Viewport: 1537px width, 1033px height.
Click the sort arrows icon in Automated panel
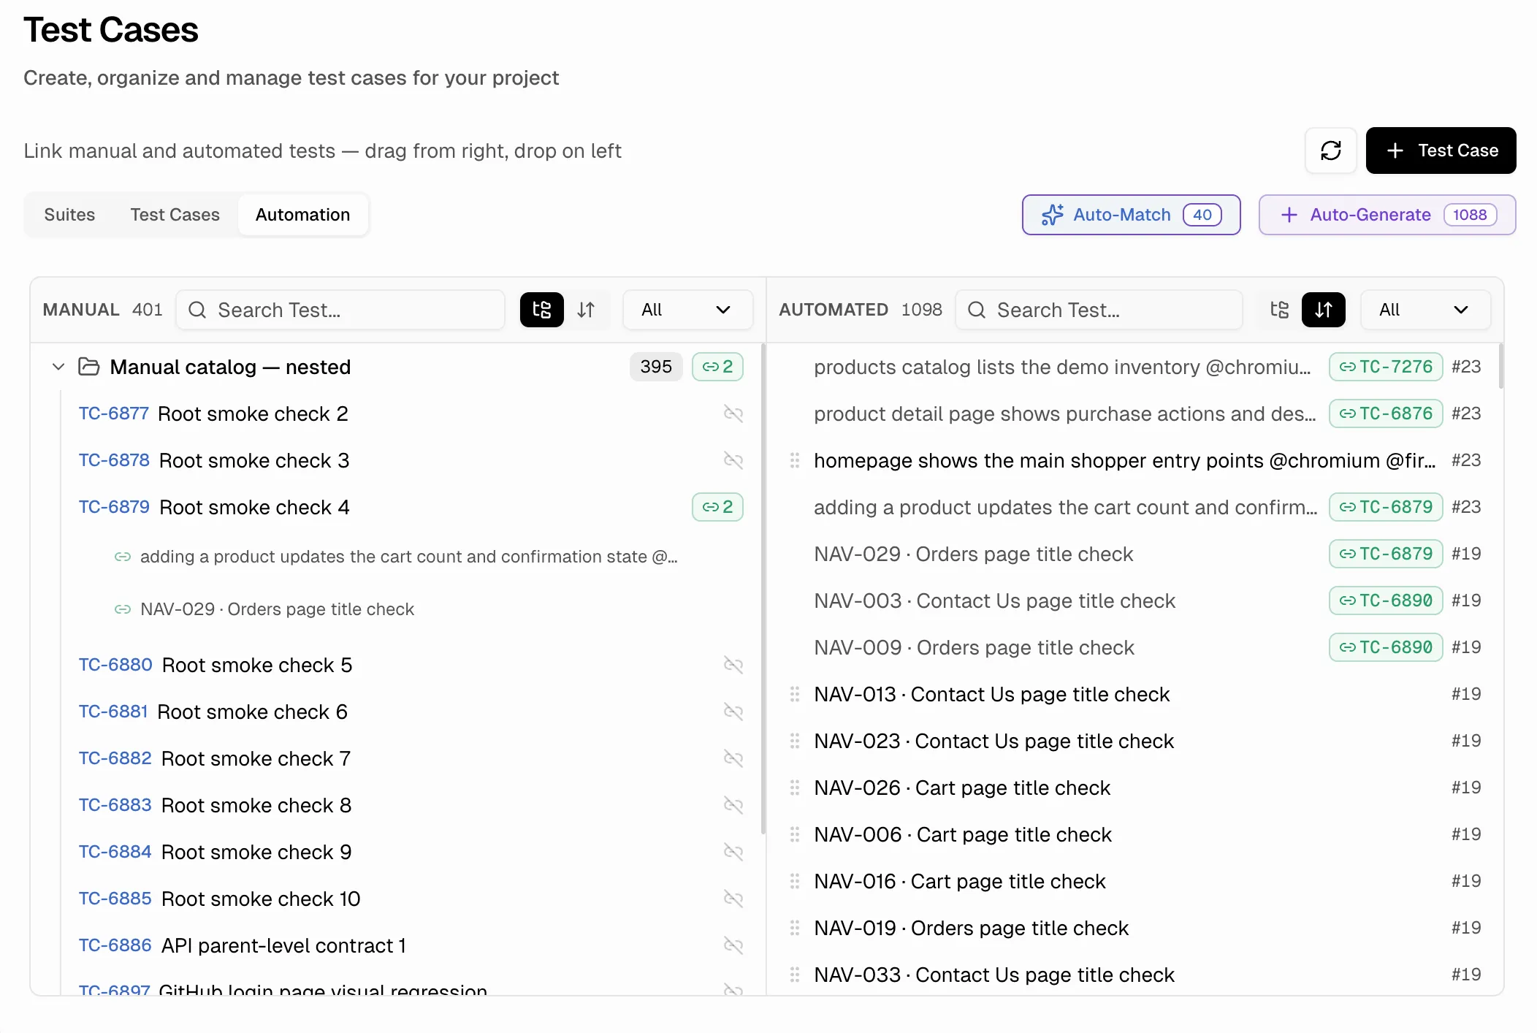[1323, 309]
